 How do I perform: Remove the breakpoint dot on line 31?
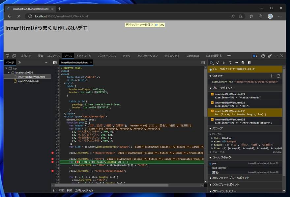pos(52,159)
